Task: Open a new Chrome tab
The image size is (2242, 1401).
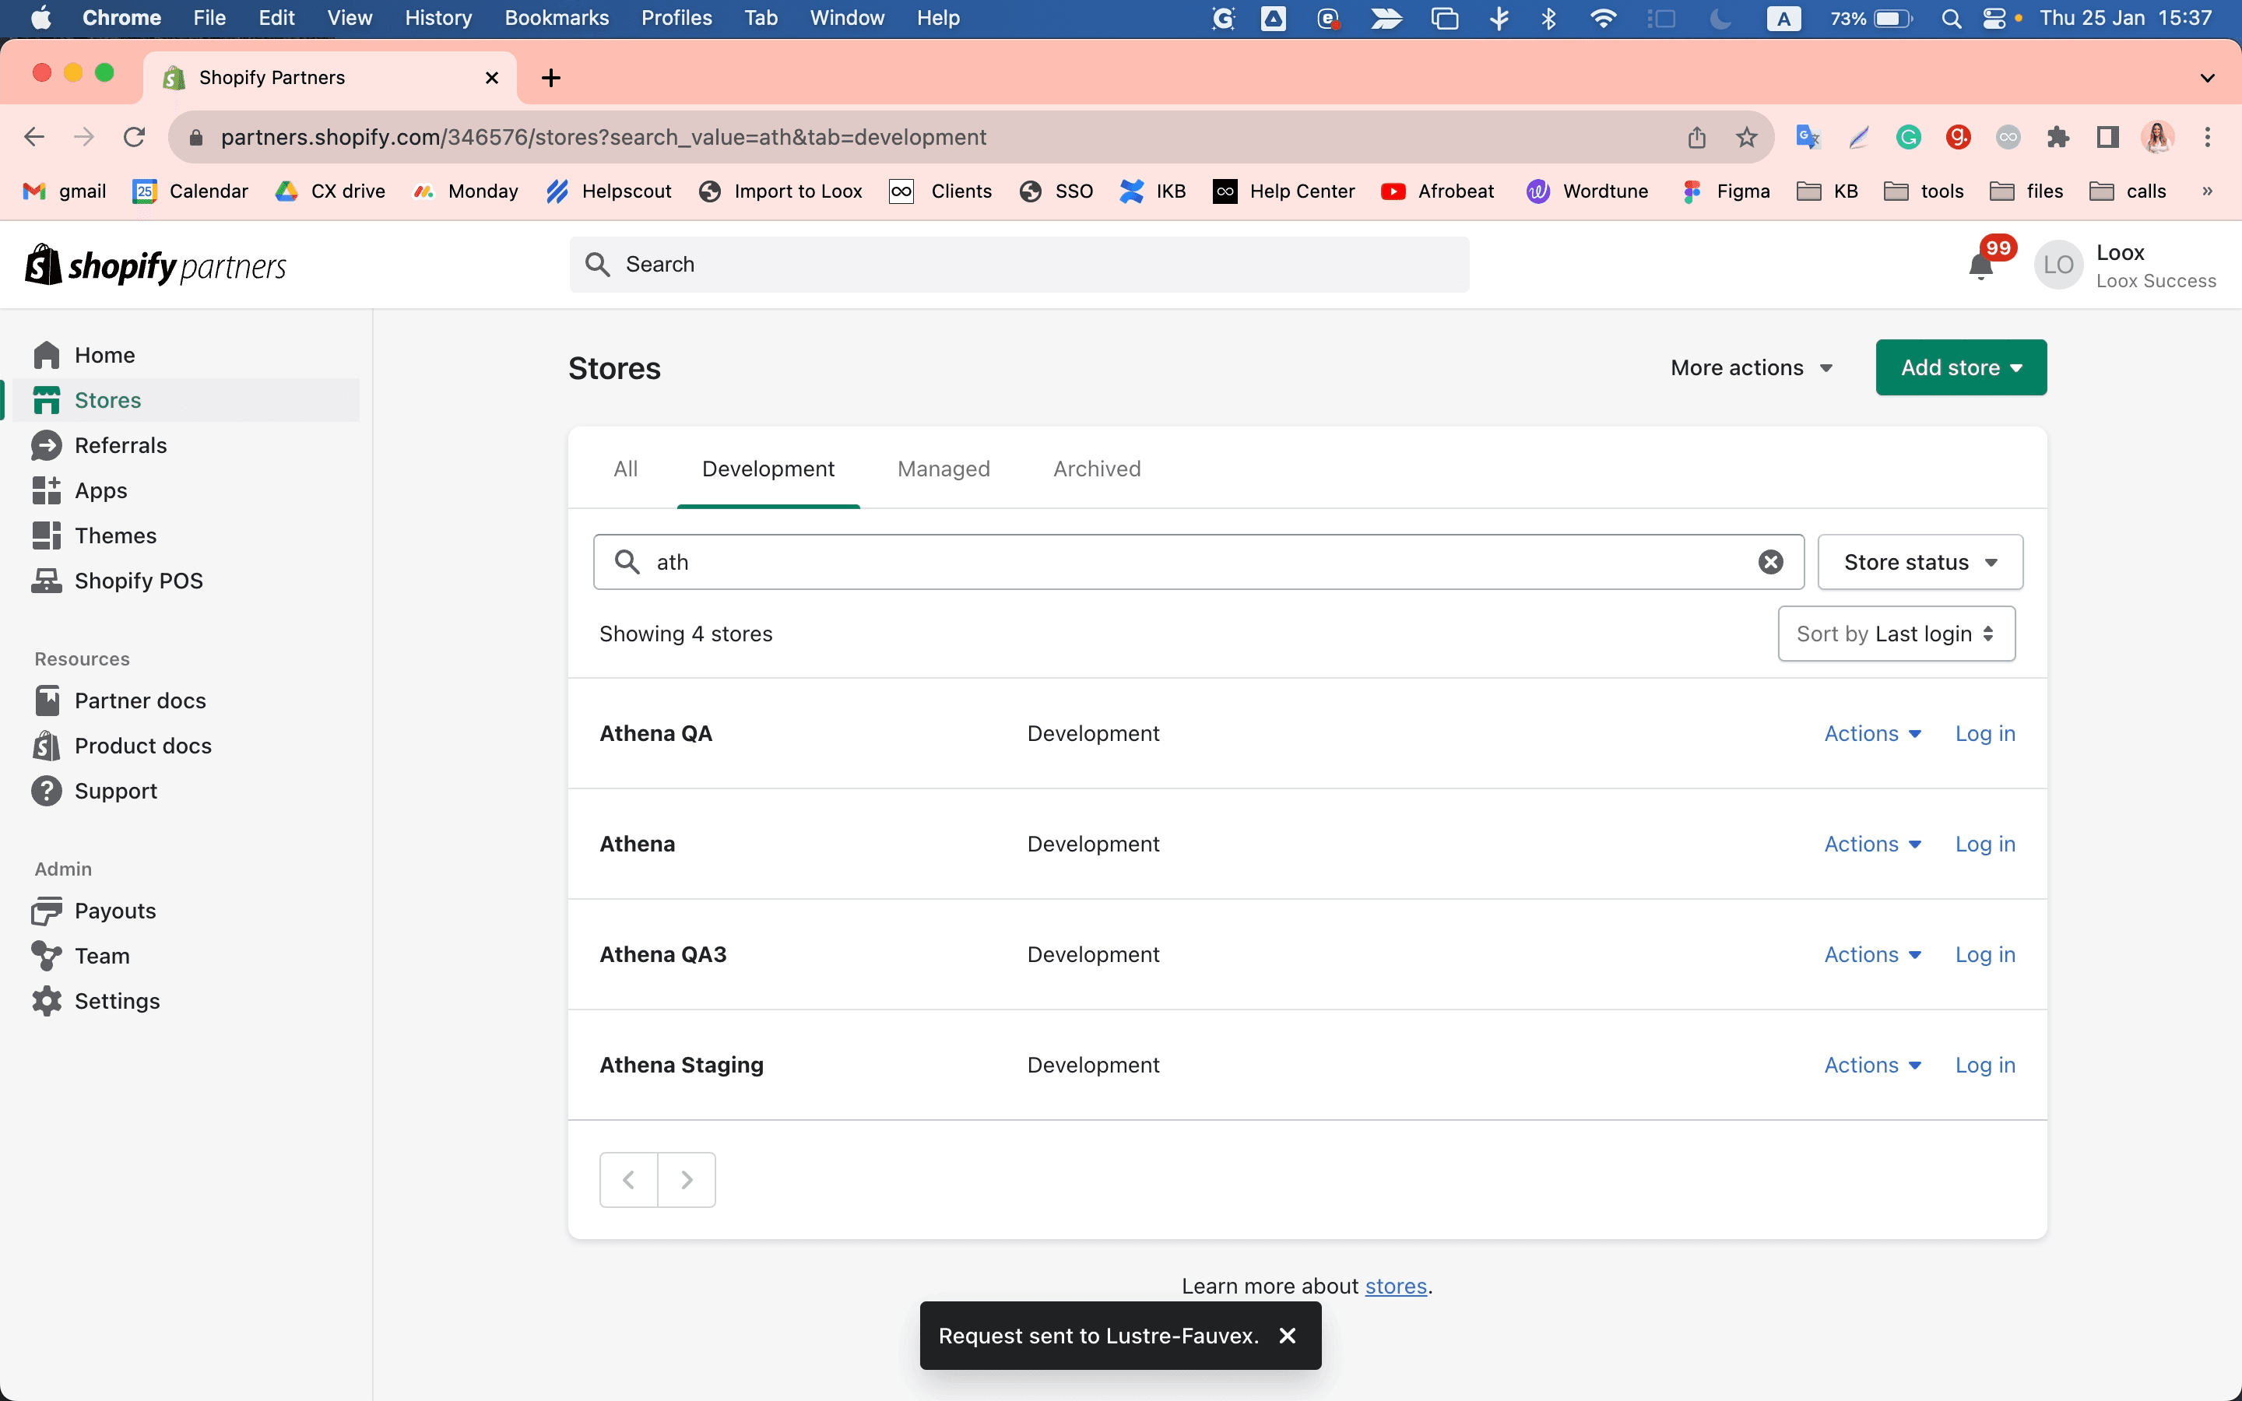Action: click(551, 78)
